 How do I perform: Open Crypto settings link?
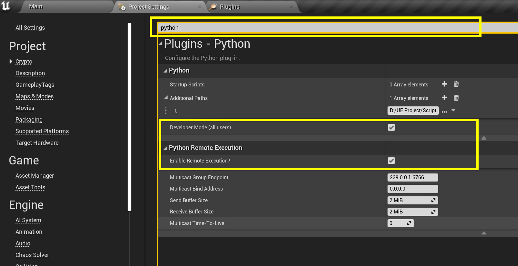[24, 62]
